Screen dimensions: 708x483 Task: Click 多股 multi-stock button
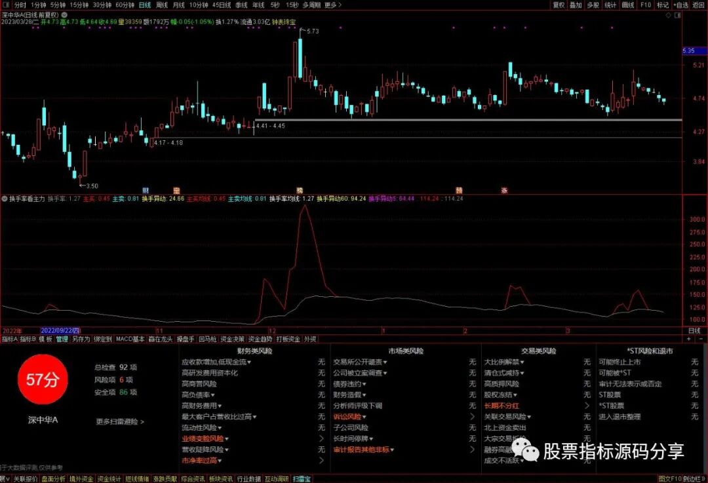[x=593, y=5]
